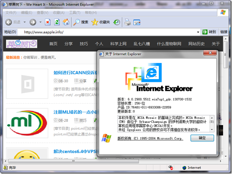Click the History clock icon
The image size is (232, 174).
point(117,22)
